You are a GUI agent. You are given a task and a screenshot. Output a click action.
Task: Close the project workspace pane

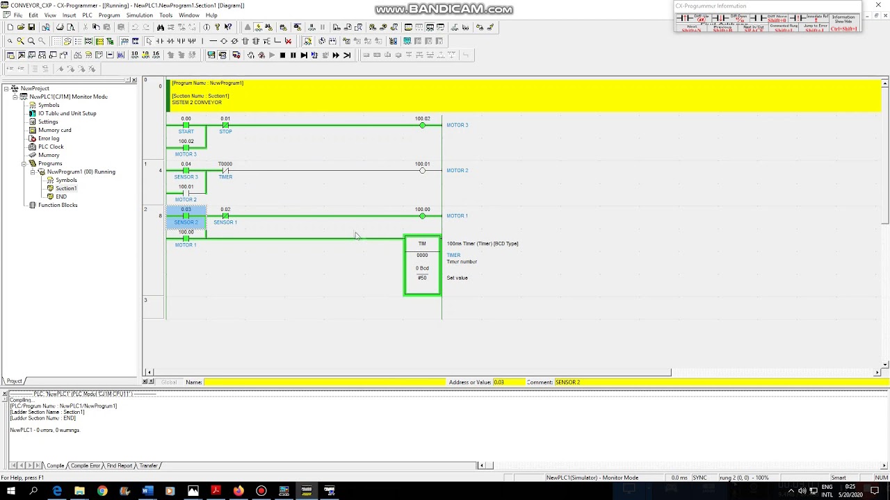[135, 80]
